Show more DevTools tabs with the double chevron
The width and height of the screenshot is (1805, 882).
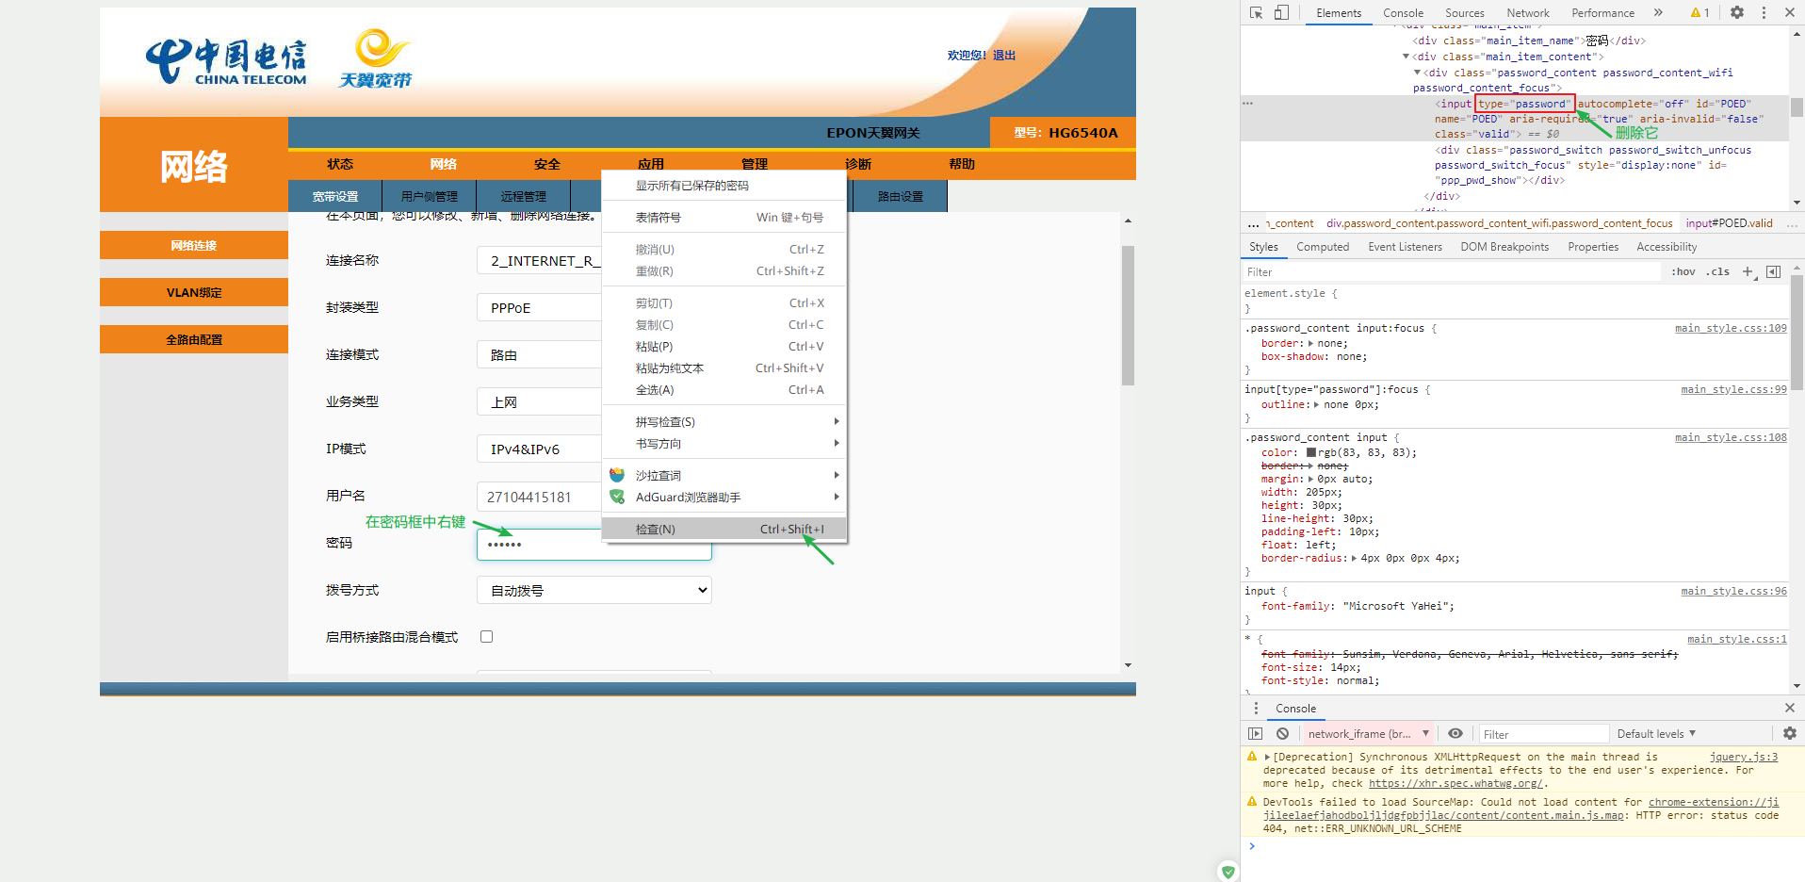click(x=1658, y=13)
